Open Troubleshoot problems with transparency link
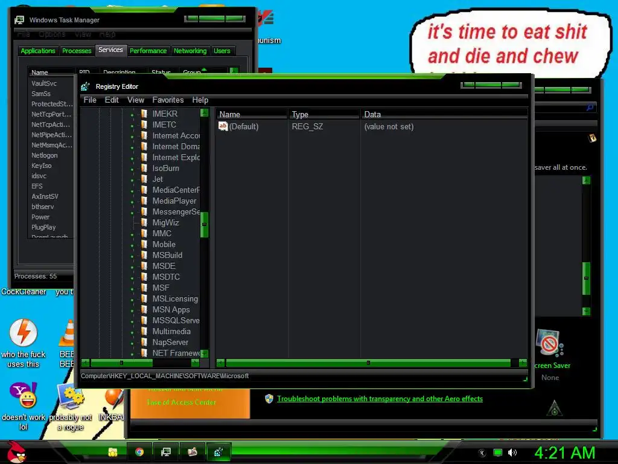Screen dimensions: 618x464 380,399
